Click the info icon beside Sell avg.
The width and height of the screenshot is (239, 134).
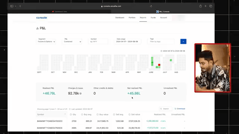pyautogui.click(x=114, y=114)
